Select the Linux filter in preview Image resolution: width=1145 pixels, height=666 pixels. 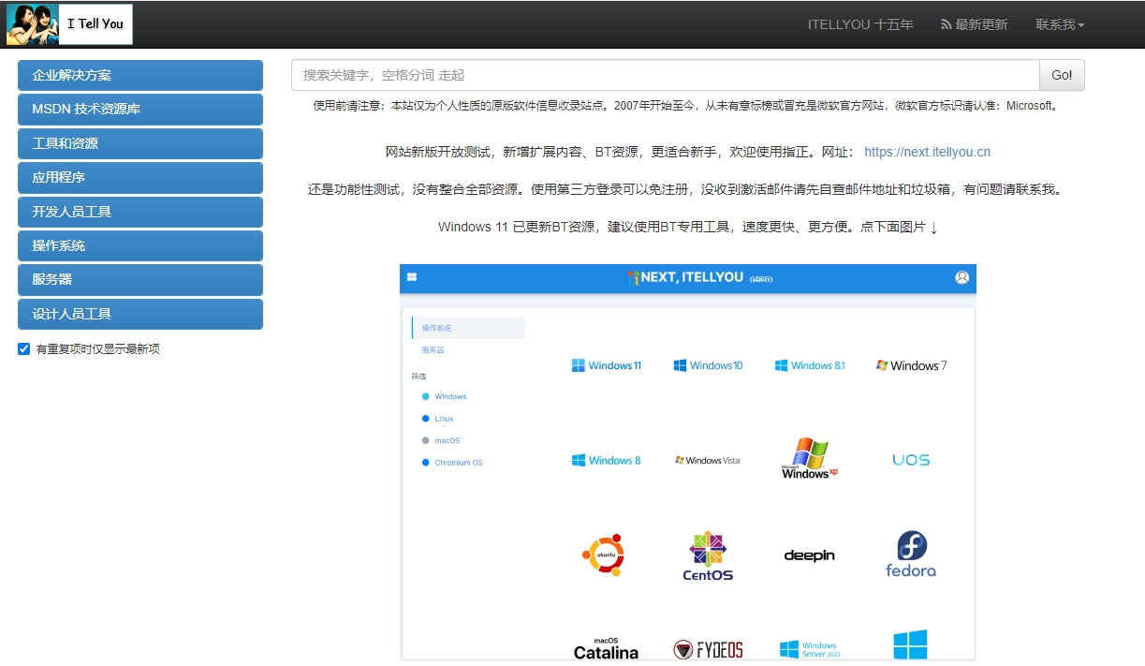coord(438,419)
